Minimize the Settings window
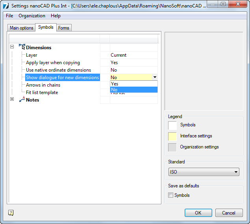Viewport: 250px width, 224px height. pos(212,4)
